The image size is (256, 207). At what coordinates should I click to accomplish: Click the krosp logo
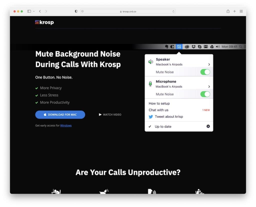click(44, 22)
